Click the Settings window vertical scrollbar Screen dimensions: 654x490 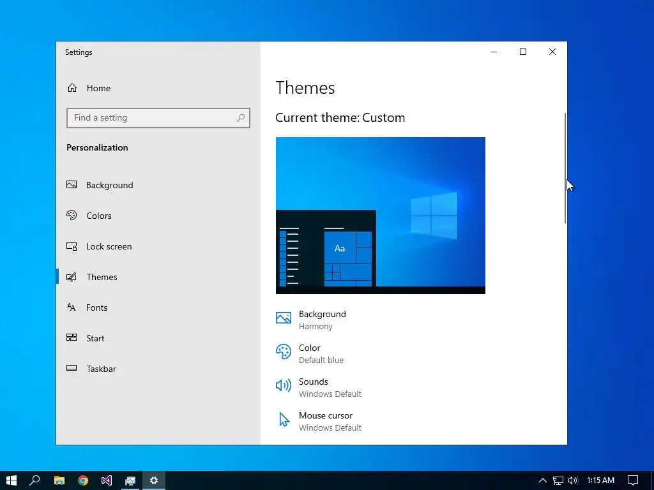565,168
